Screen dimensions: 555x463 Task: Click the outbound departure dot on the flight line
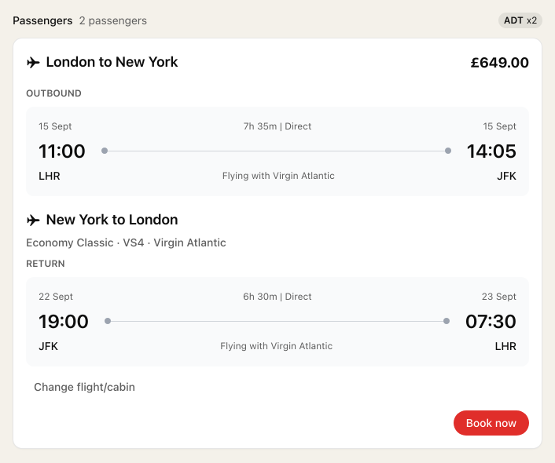105,151
